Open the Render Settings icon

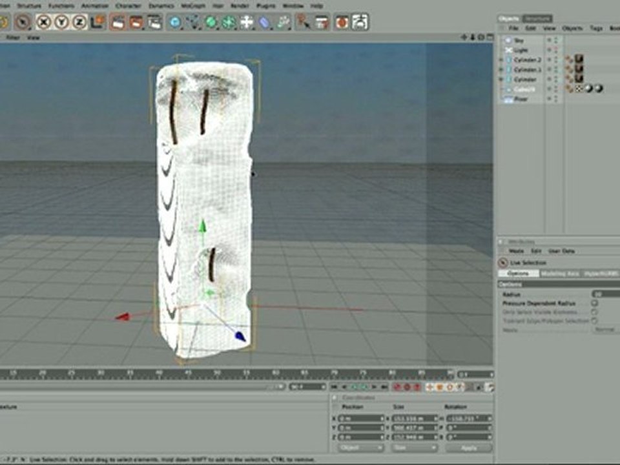tap(154, 22)
